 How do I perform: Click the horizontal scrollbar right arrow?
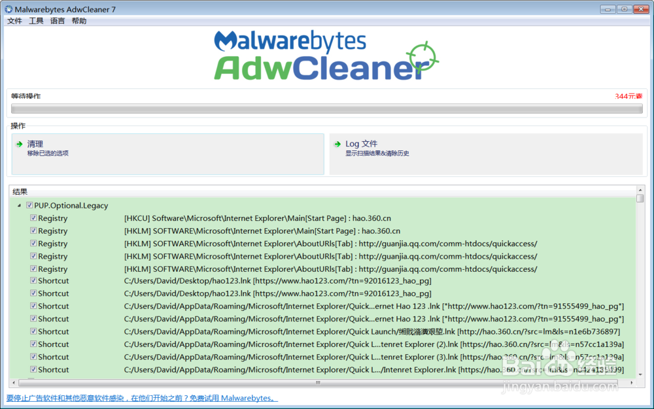[632, 382]
